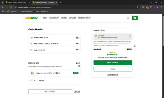Screen dimensions: 164x98
Task: Click the Footlong Tuna heading
Action: coord(34,63)
